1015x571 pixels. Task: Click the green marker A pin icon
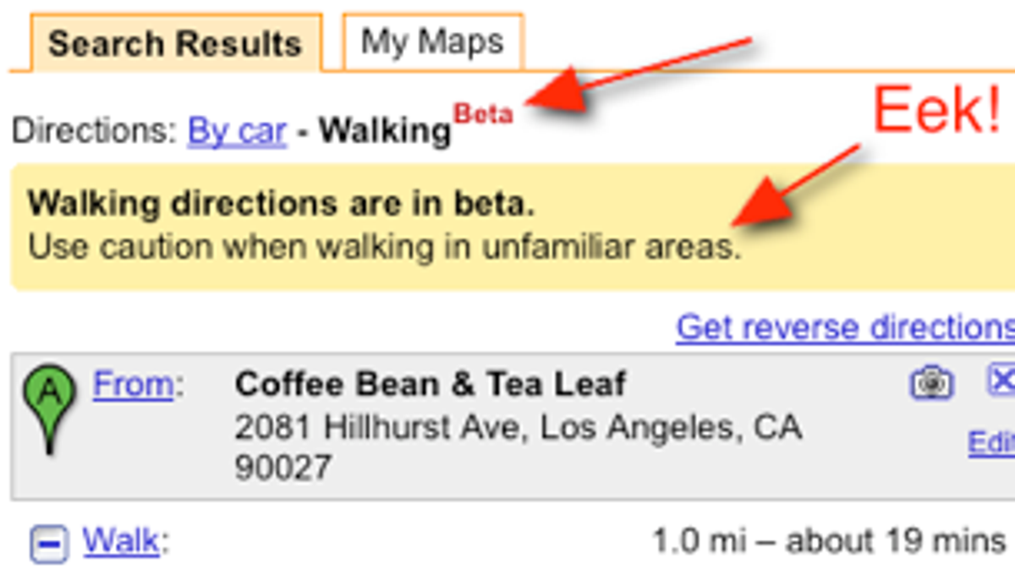[x=51, y=409]
